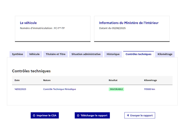The width and height of the screenshot is (184, 138).
Task: Open the Historique tab
Action: [x=113, y=54]
